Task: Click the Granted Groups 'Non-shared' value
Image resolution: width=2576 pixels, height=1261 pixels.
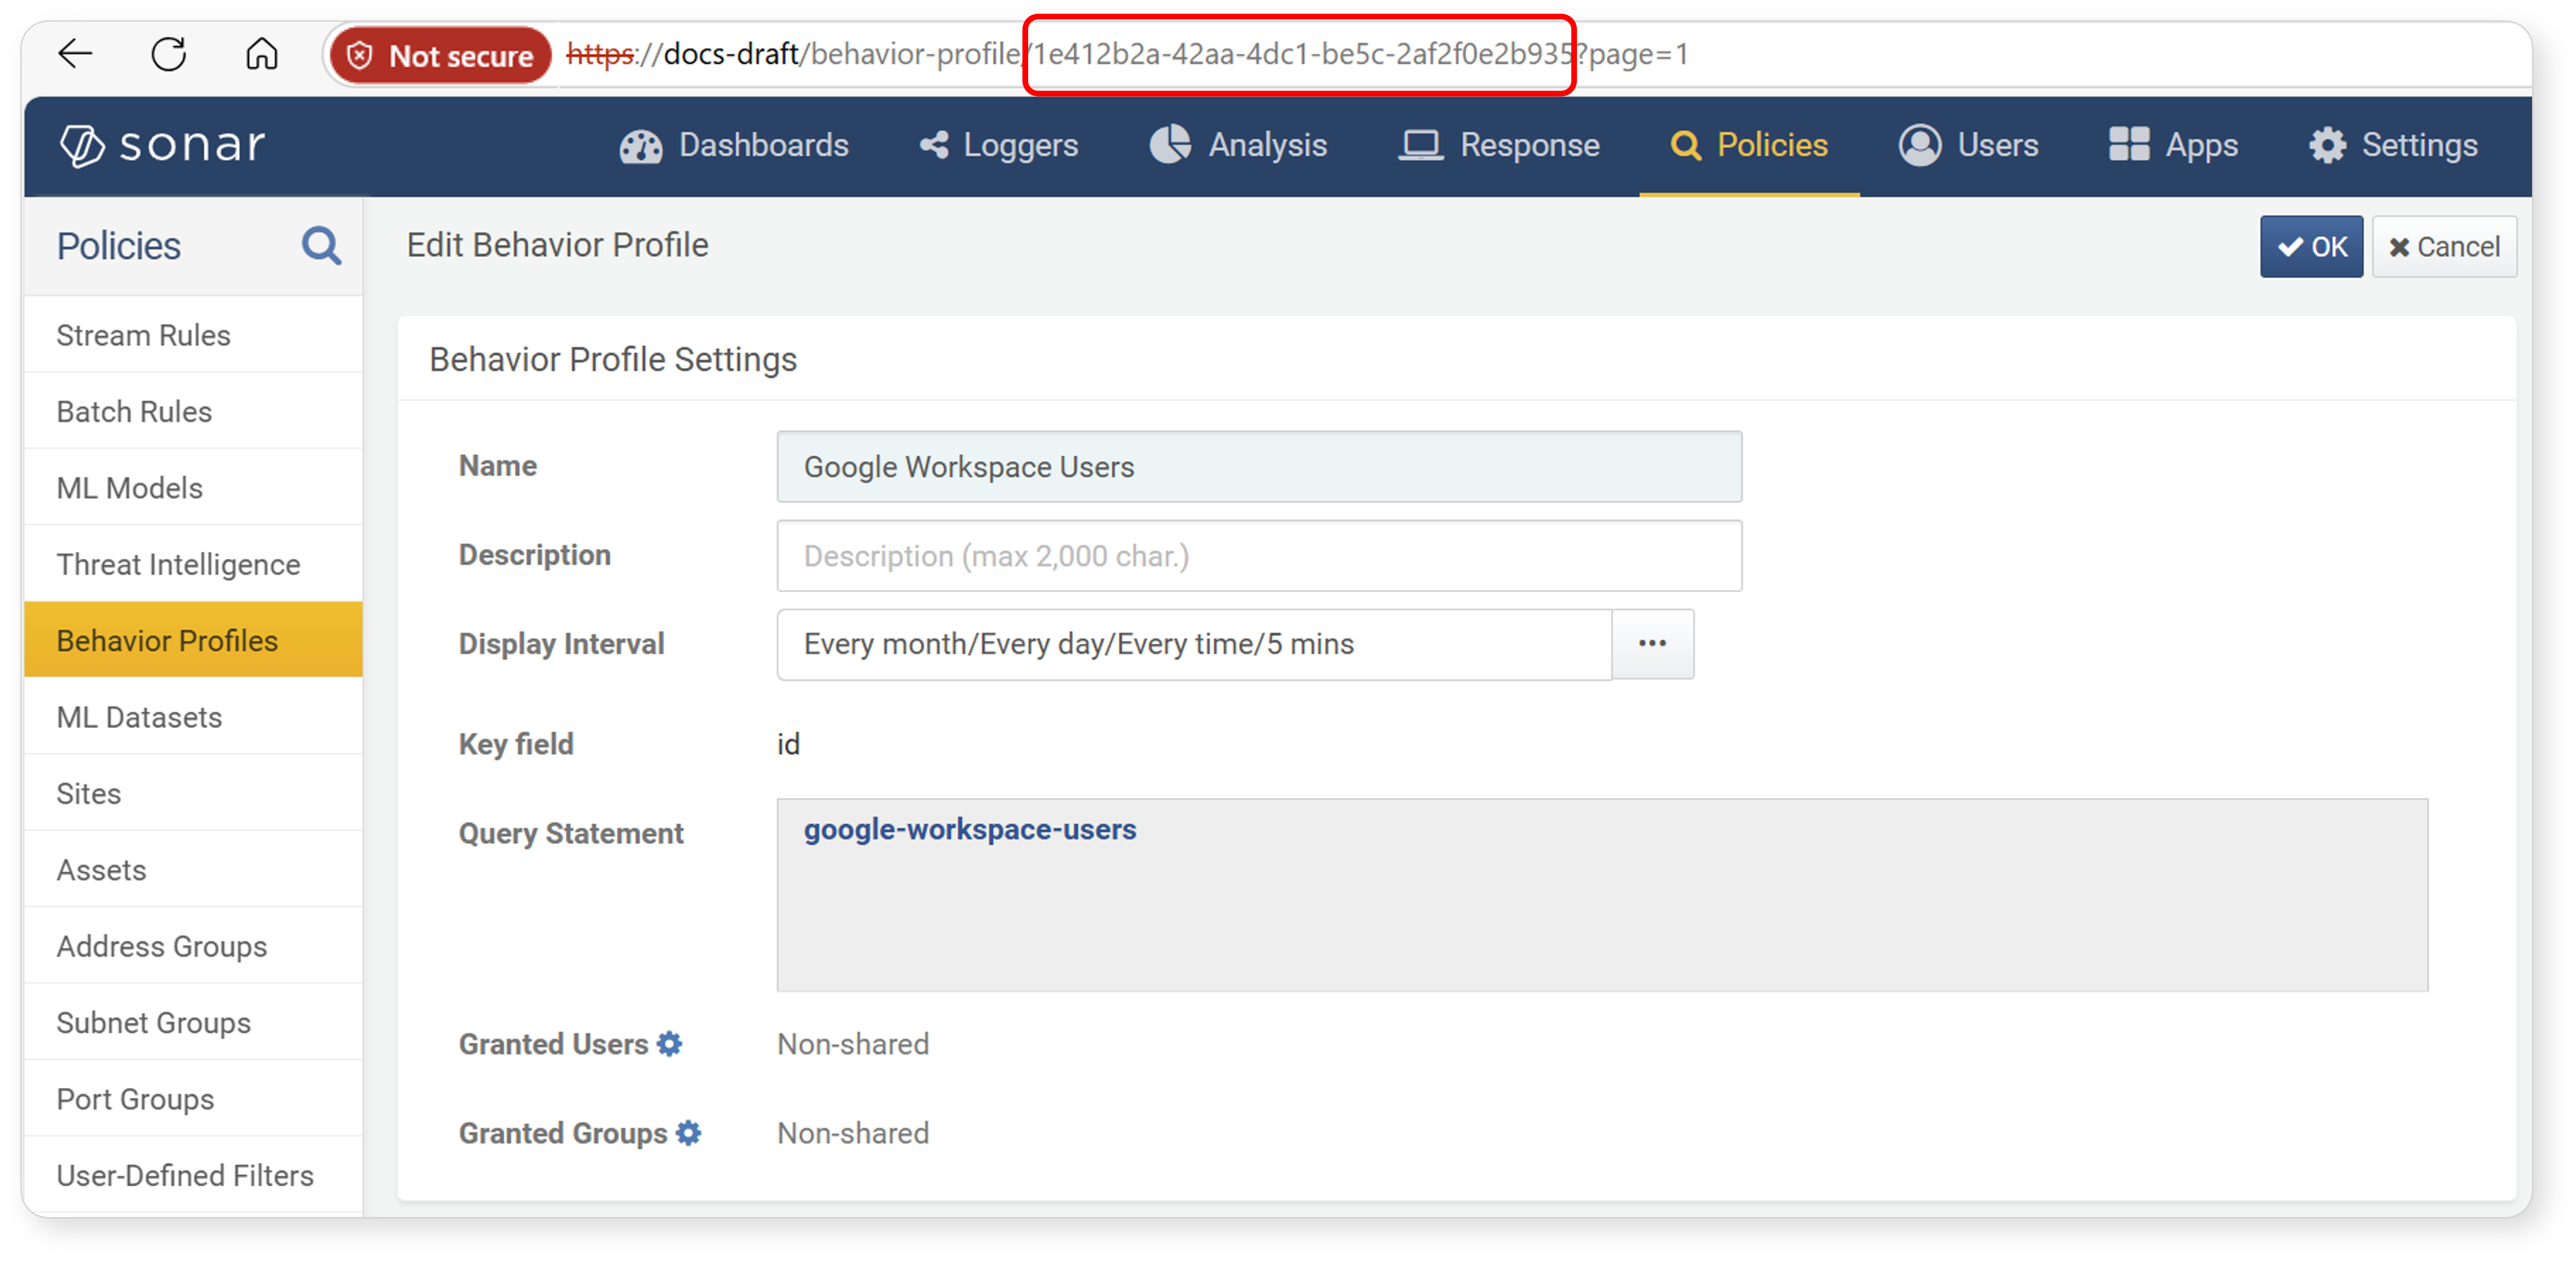Action: point(853,1133)
